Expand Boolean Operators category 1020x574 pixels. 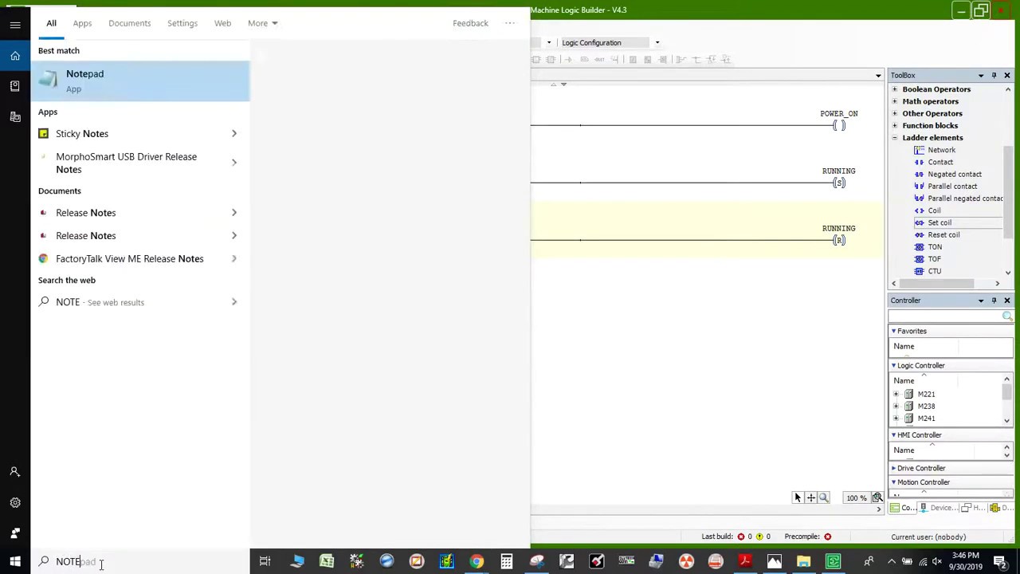pyautogui.click(x=895, y=89)
